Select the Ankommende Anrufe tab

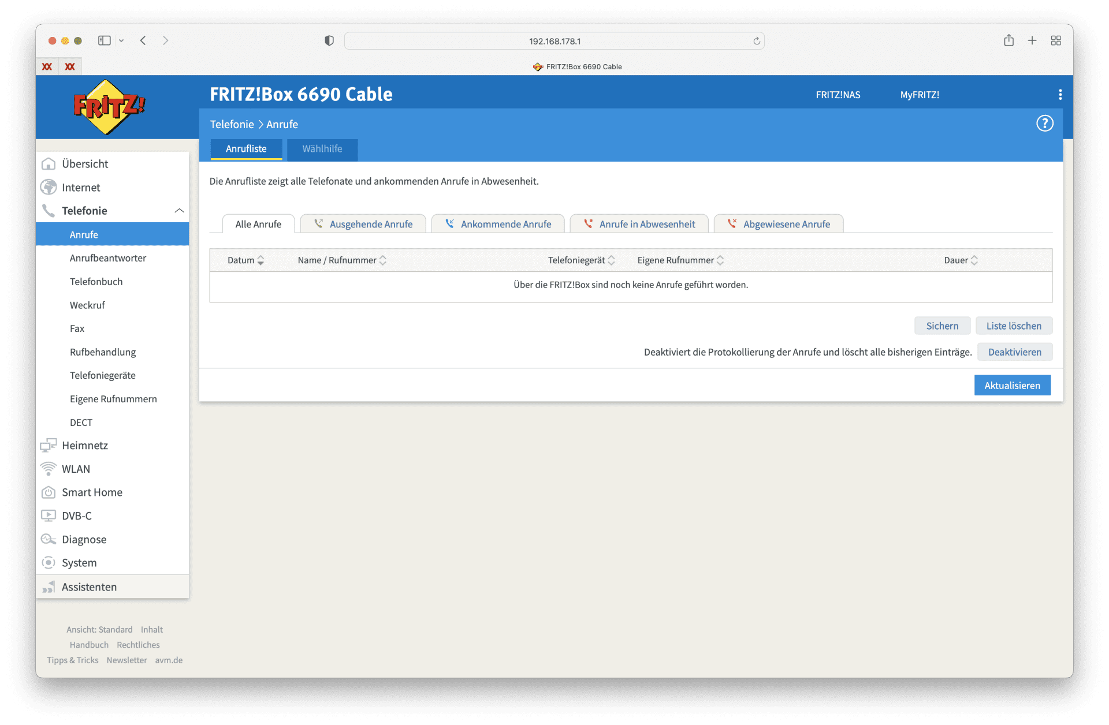tap(498, 224)
